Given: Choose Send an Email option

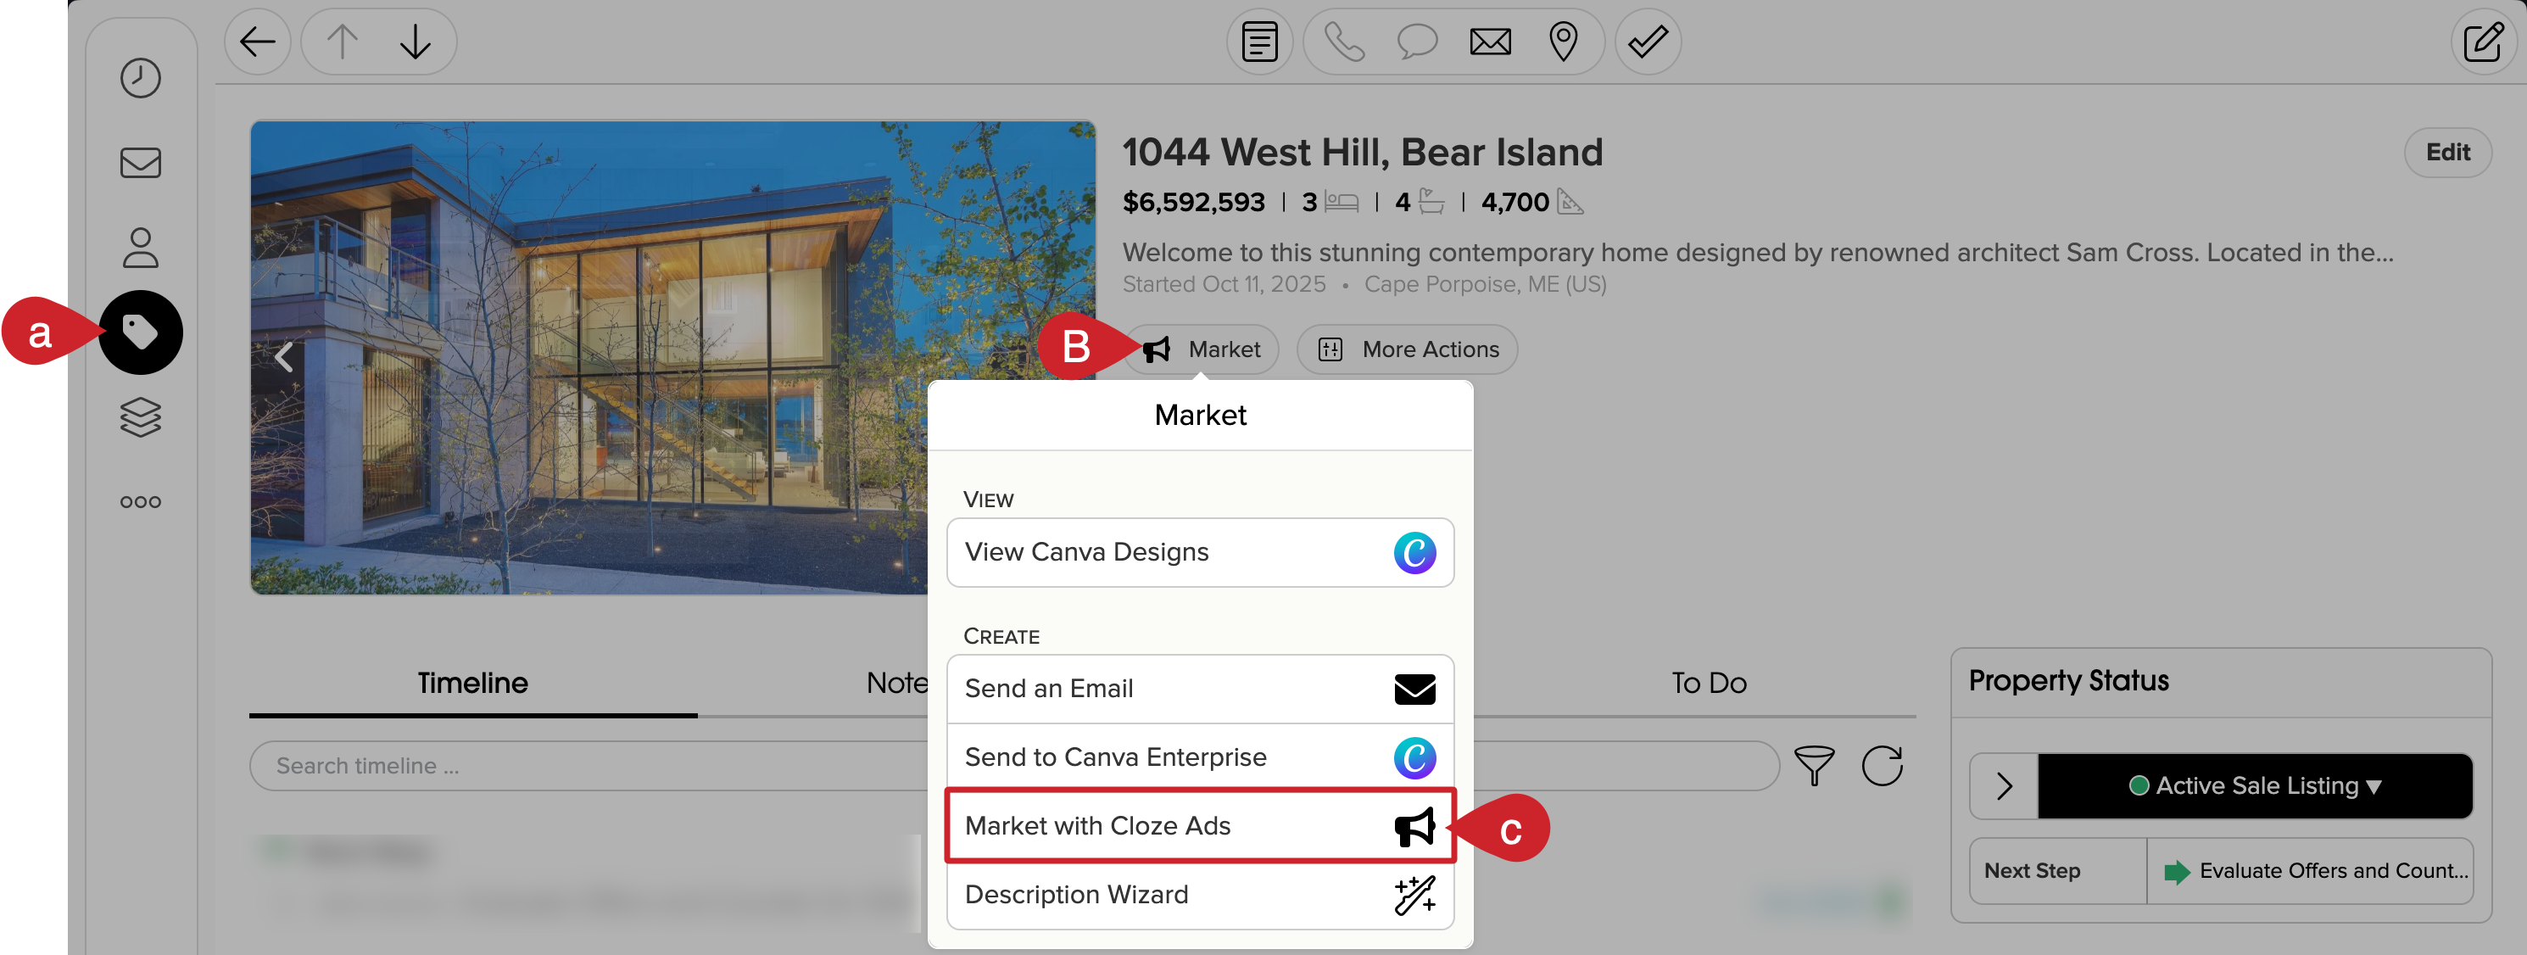Looking at the screenshot, I should tap(1200, 689).
